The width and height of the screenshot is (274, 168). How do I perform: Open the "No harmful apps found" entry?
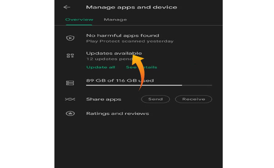click(x=123, y=36)
